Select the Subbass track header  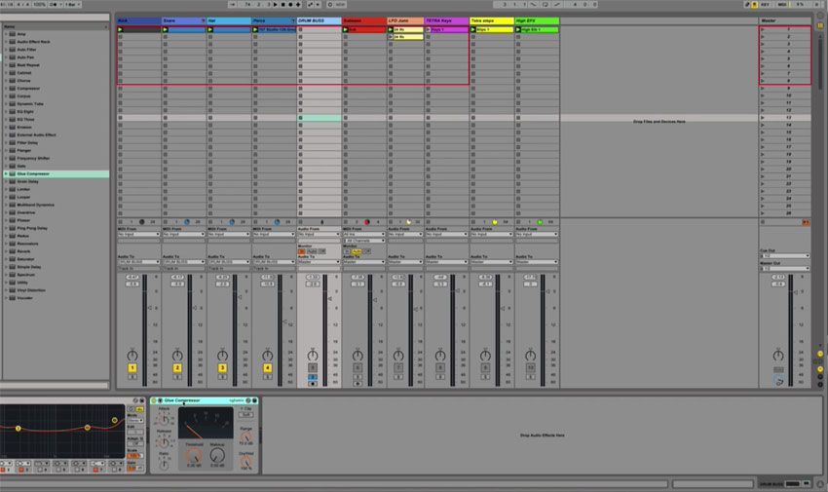(364, 20)
